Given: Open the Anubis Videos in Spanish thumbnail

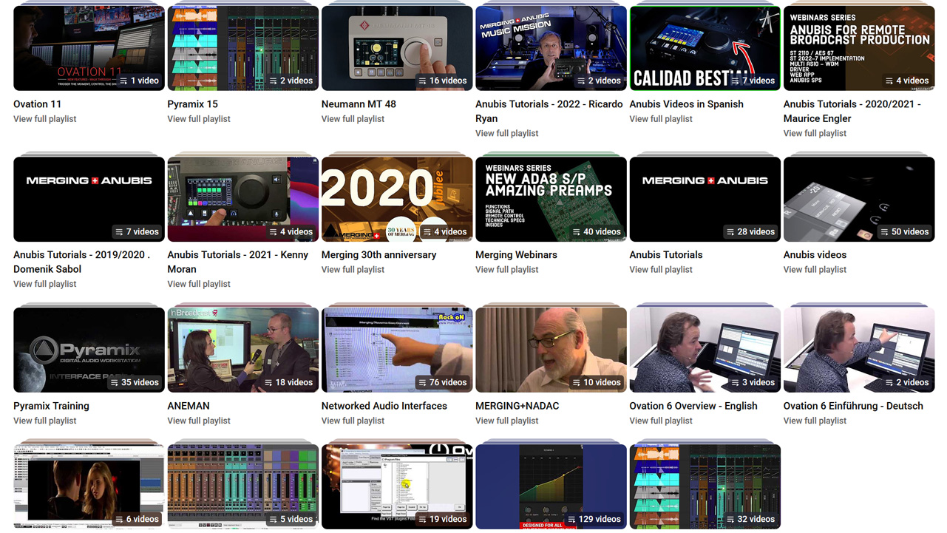Looking at the screenshot, I should coord(705,48).
